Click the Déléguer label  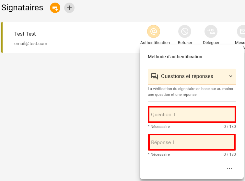tap(211, 43)
